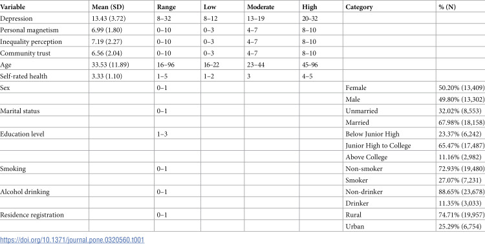The width and height of the screenshot is (485, 244).
Task: Click the Category column header
Action: [x=359, y=7]
